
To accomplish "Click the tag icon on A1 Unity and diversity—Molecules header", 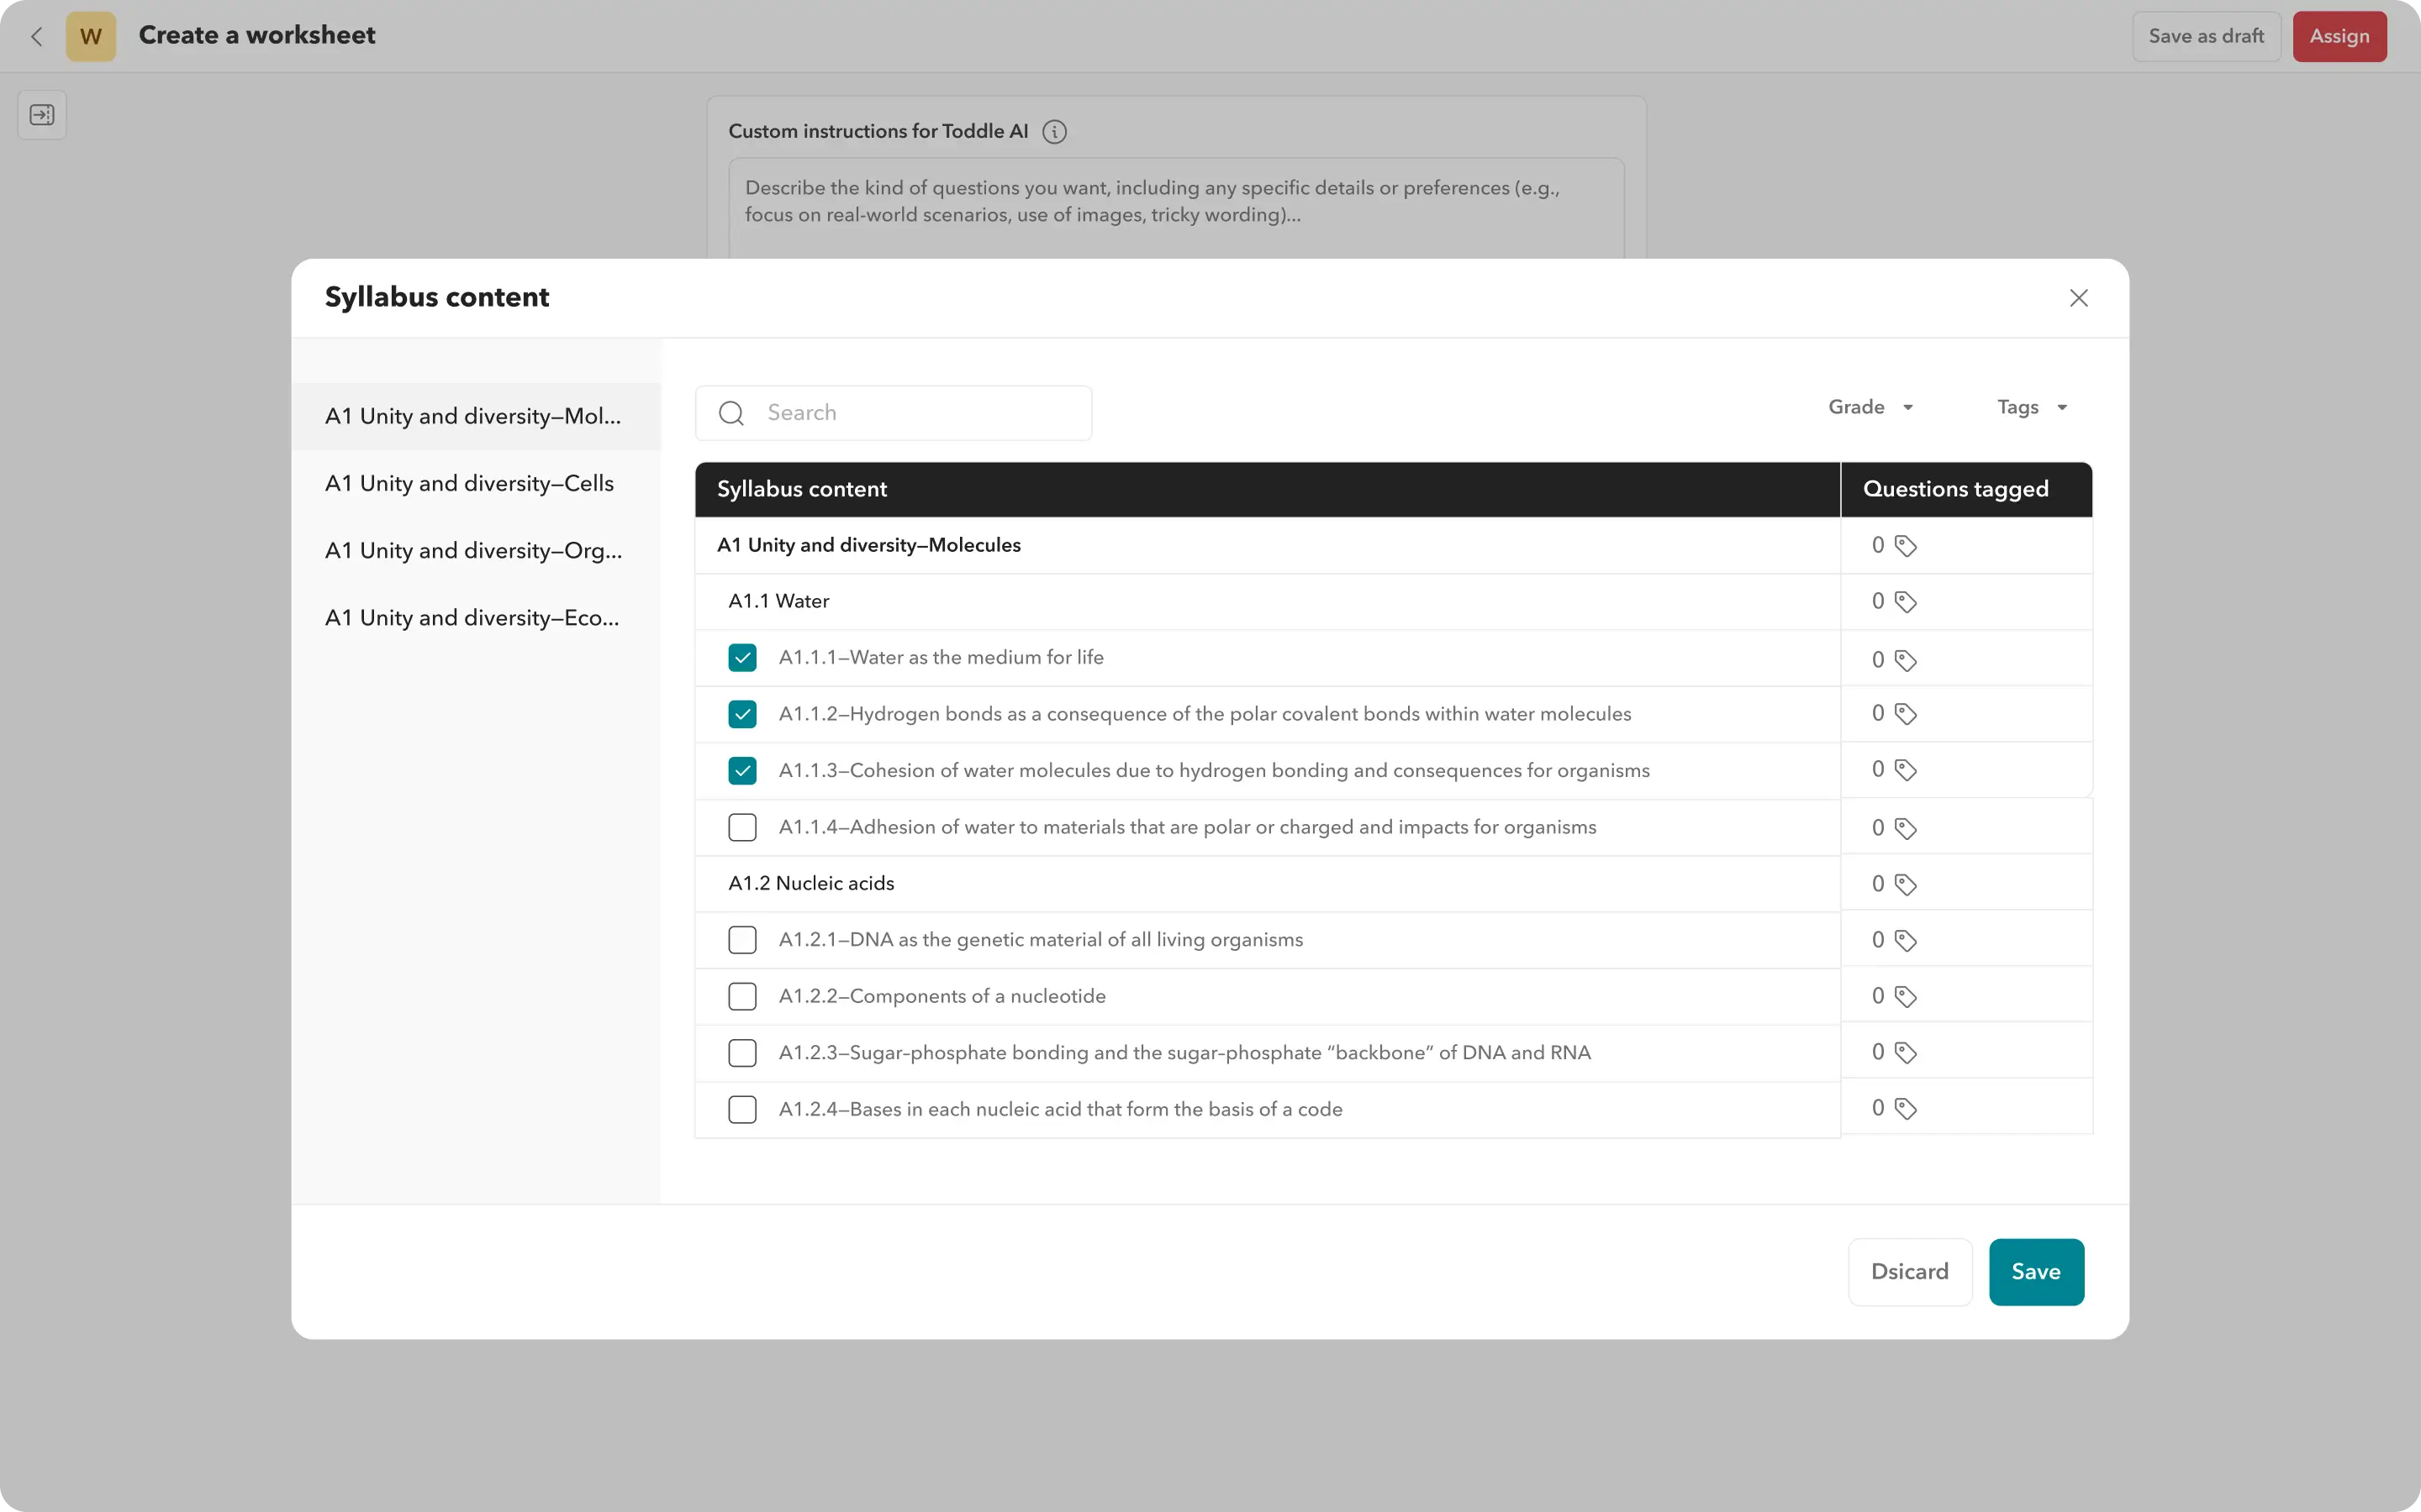I will [1905, 545].
